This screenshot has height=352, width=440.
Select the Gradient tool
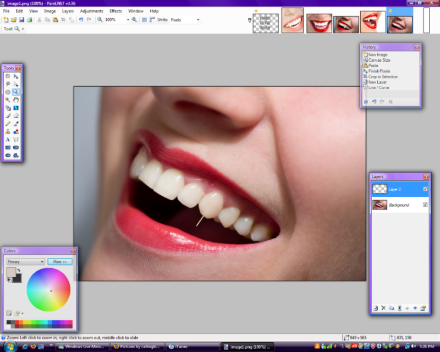16,108
